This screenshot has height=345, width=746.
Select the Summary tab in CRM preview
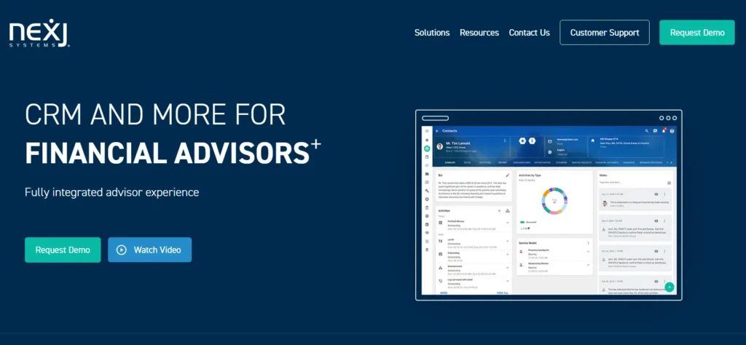point(450,162)
